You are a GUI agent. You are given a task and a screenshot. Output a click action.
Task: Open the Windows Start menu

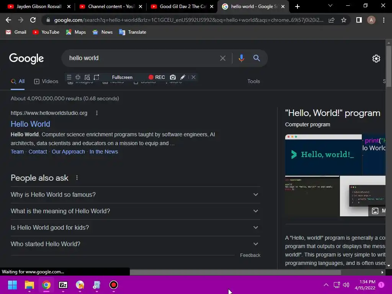pyautogui.click(x=12, y=285)
